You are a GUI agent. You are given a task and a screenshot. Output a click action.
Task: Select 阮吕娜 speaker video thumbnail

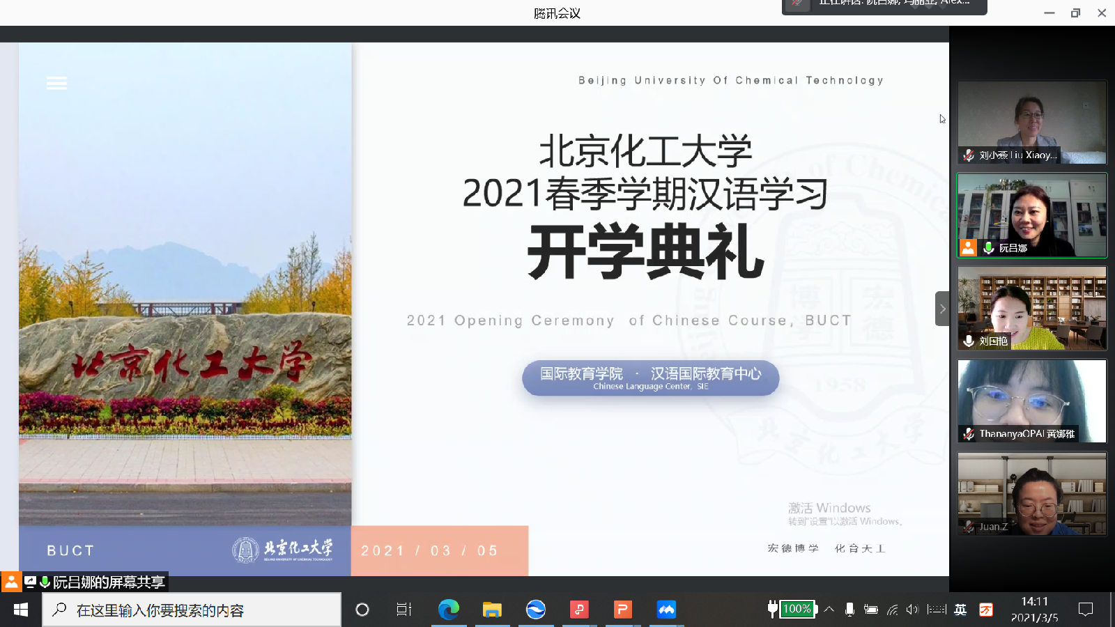1032,215
